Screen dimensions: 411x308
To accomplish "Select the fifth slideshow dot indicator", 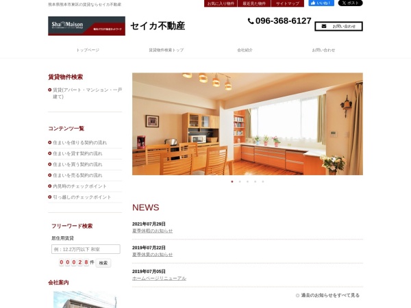I will point(263,182).
